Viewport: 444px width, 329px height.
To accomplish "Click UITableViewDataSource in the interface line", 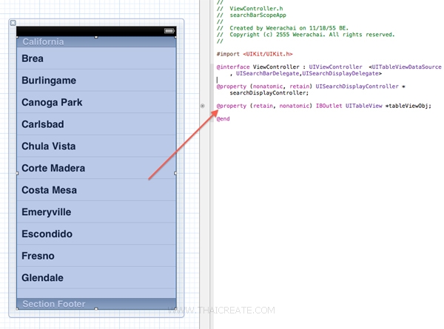I will (406, 67).
